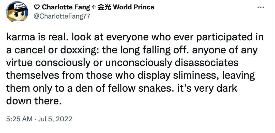Click the cross symbol in the display name
This screenshot has height=133, width=275.
pyautogui.click(x=93, y=7)
